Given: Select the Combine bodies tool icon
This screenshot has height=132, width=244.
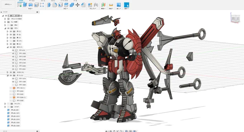Looking at the screenshot, I should point(72,5).
